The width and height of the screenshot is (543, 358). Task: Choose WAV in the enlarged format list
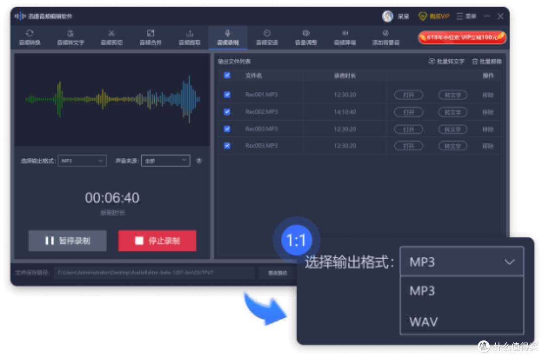coord(423,322)
